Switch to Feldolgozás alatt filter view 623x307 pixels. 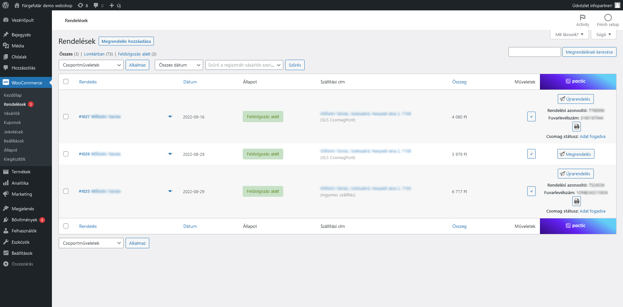tap(134, 54)
